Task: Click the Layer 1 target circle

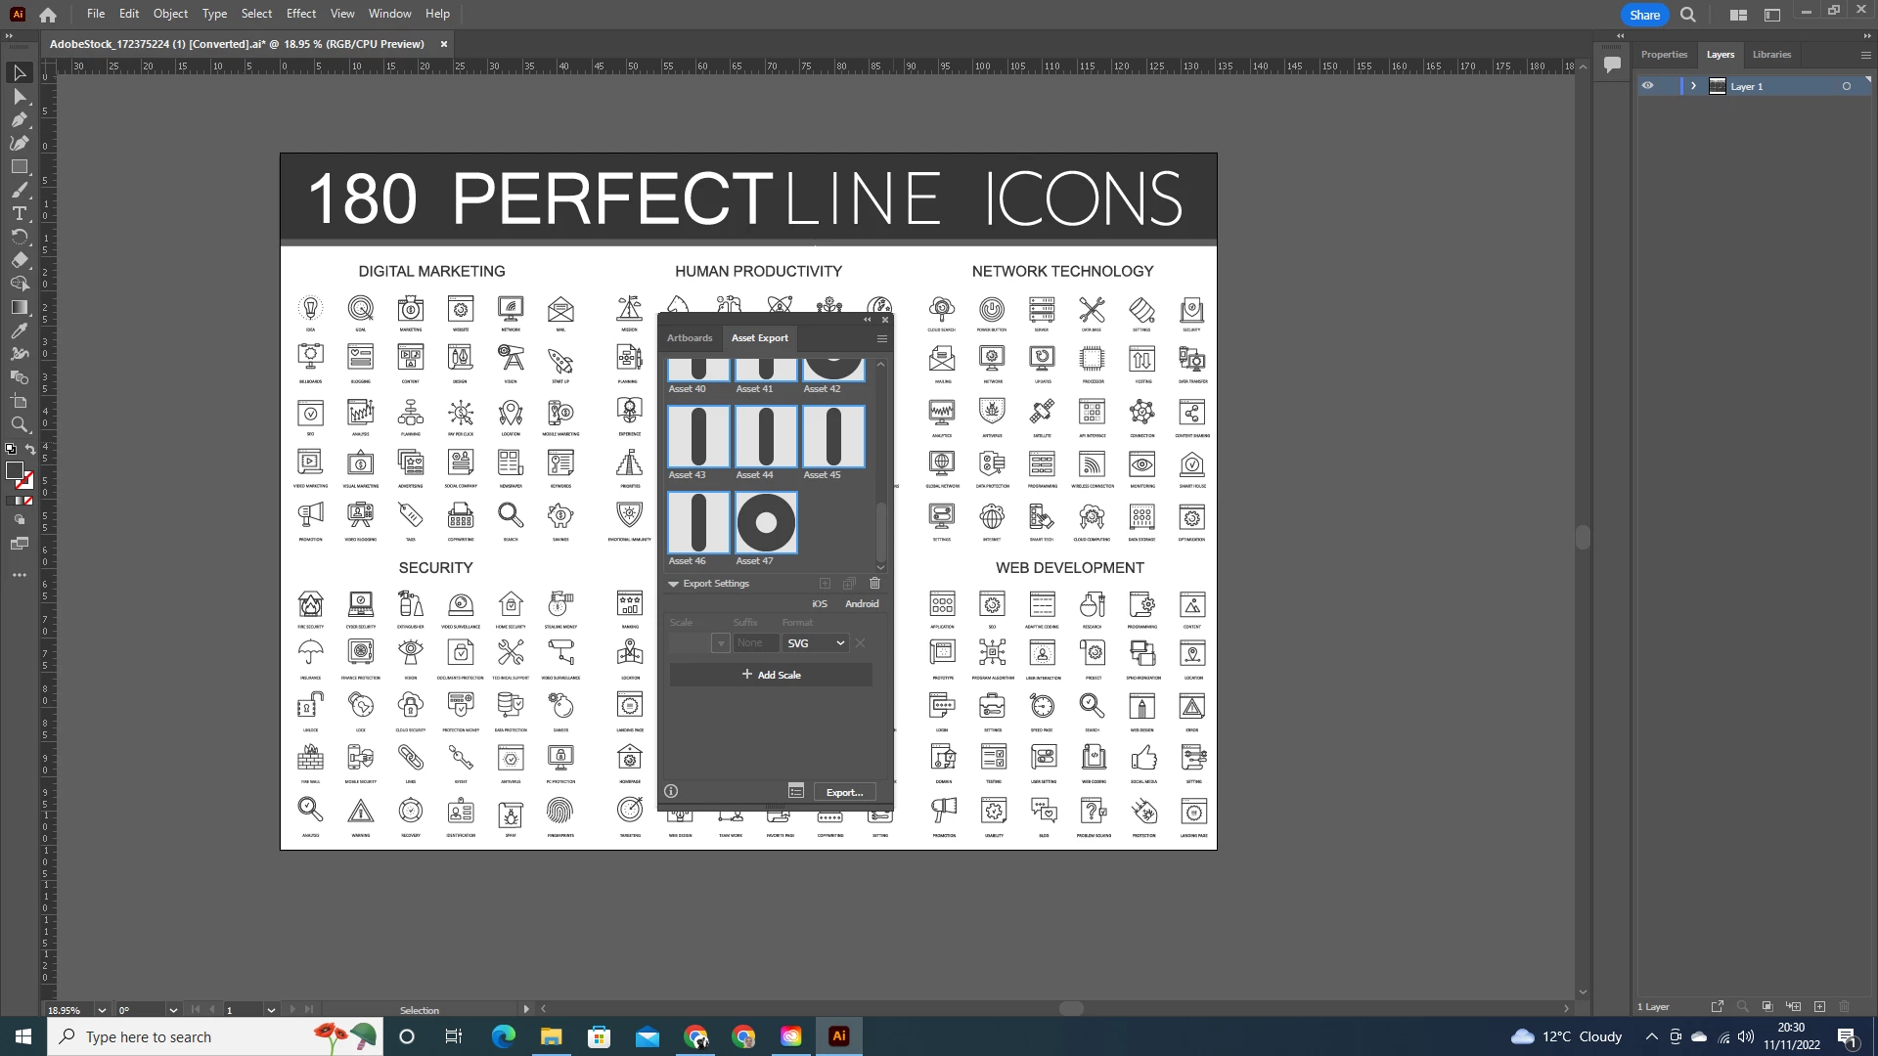Action: 1846,86
